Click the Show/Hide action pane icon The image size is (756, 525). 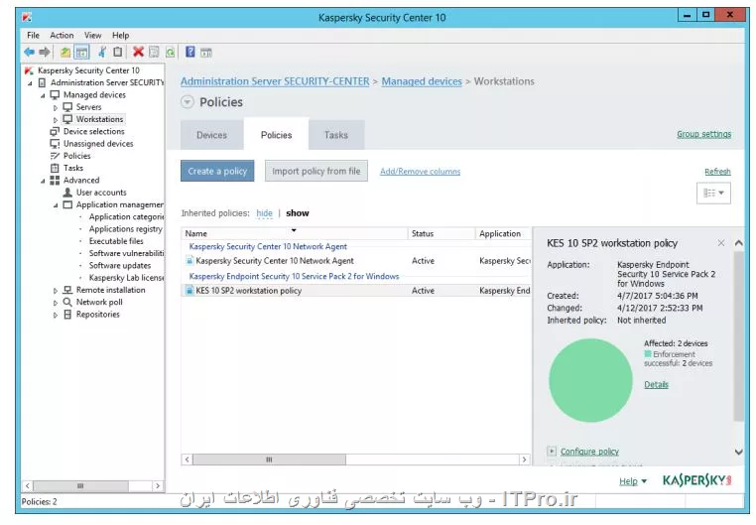click(x=206, y=53)
